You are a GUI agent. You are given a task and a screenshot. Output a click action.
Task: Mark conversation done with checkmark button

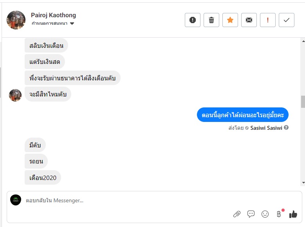pyautogui.click(x=287, y=20)
